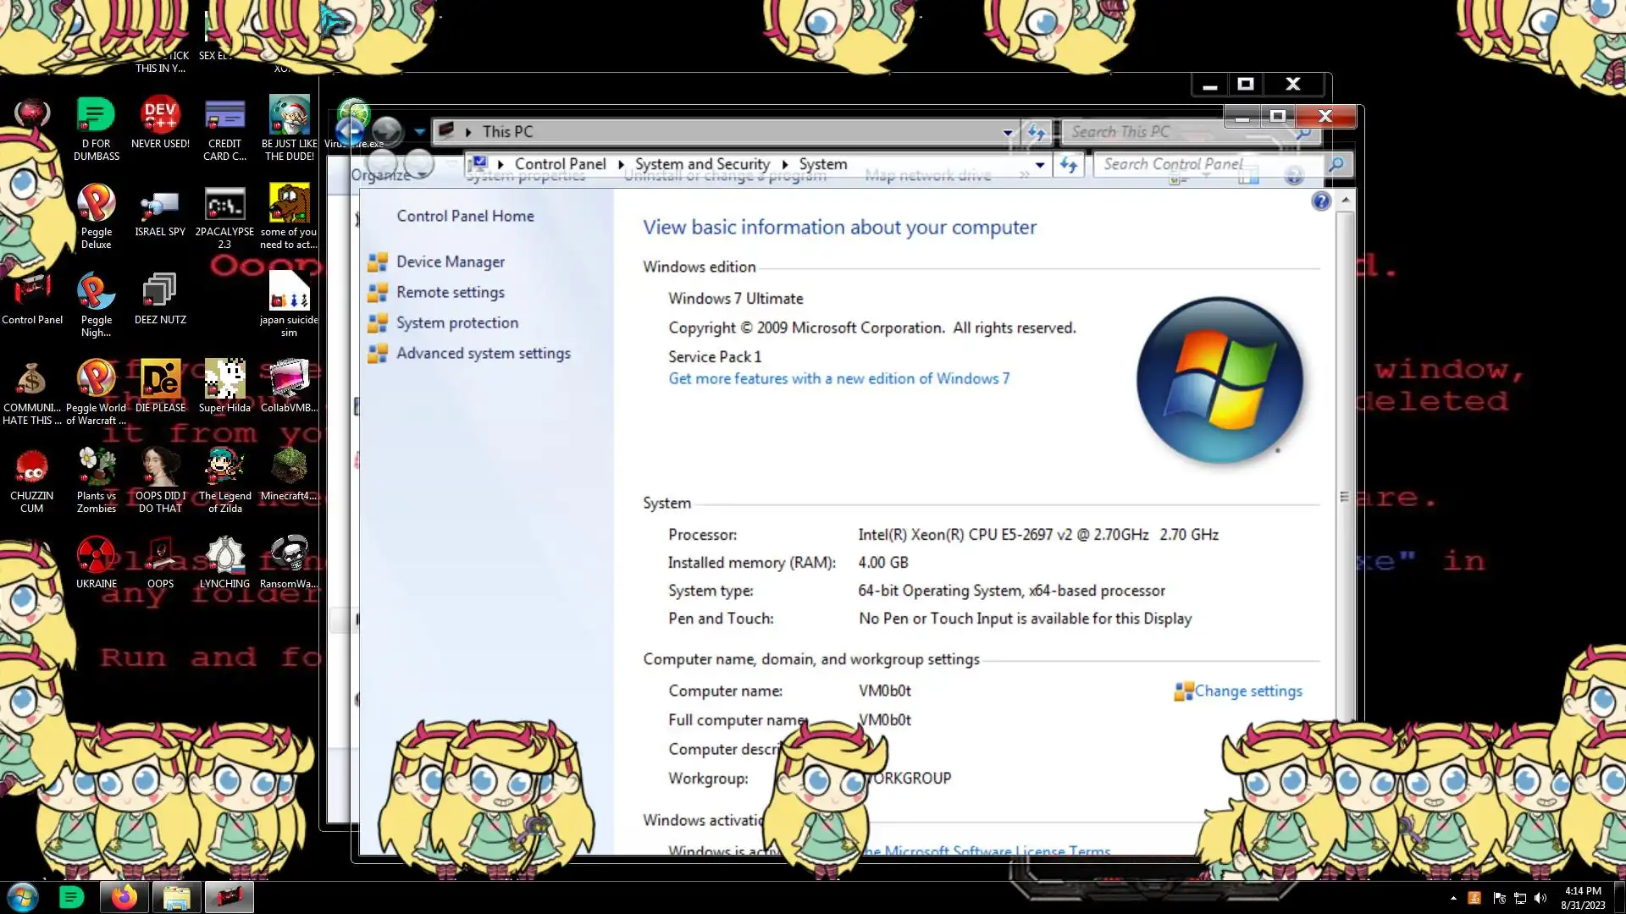
Task: Click the Control Panel breadcrumb arrow
Action: (x=621, y=165)
